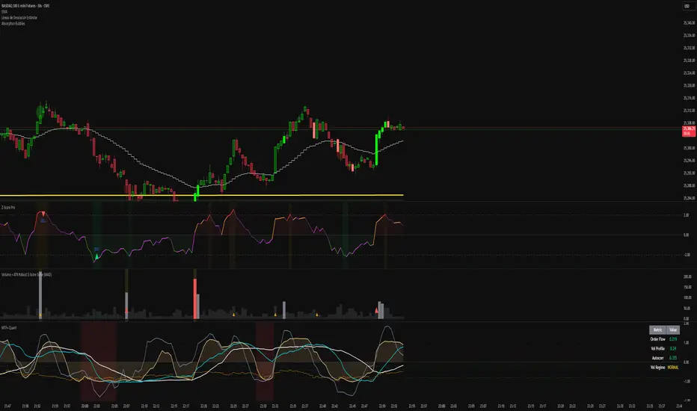Viewport: 697px width, 411px height.
Task: Click the Z-Score Pro pane label
Action: [8, 208]
